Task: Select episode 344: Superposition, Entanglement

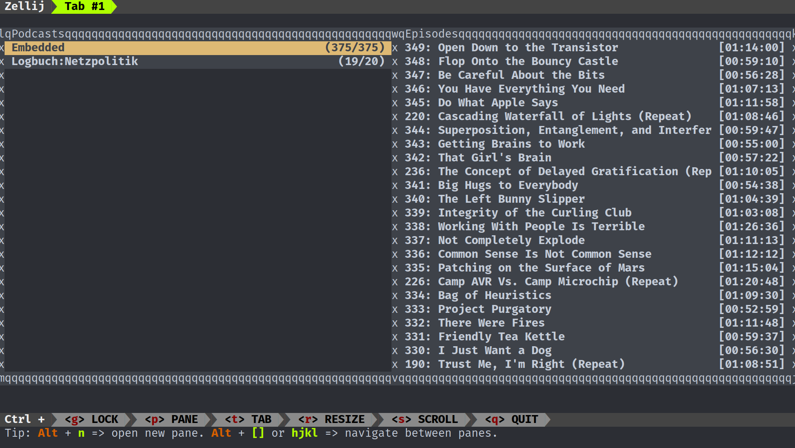Action: point(594,130)
